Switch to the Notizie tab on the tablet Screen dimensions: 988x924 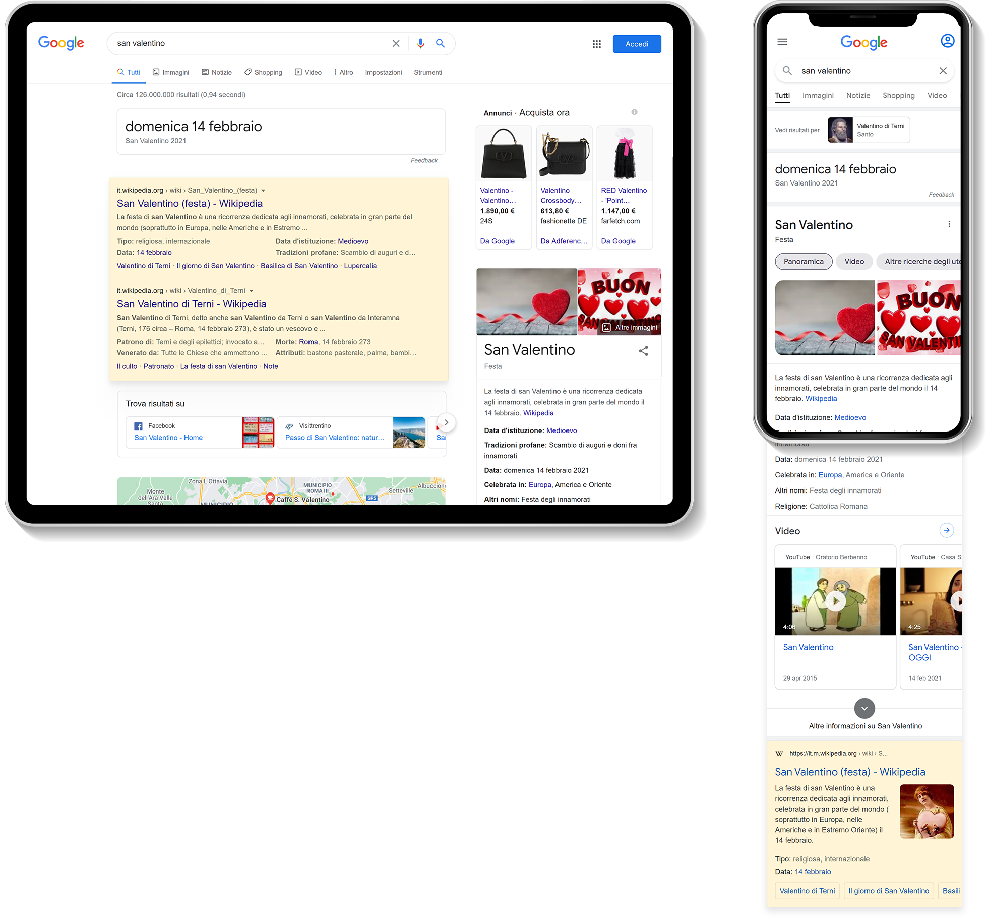coord(217,72)
